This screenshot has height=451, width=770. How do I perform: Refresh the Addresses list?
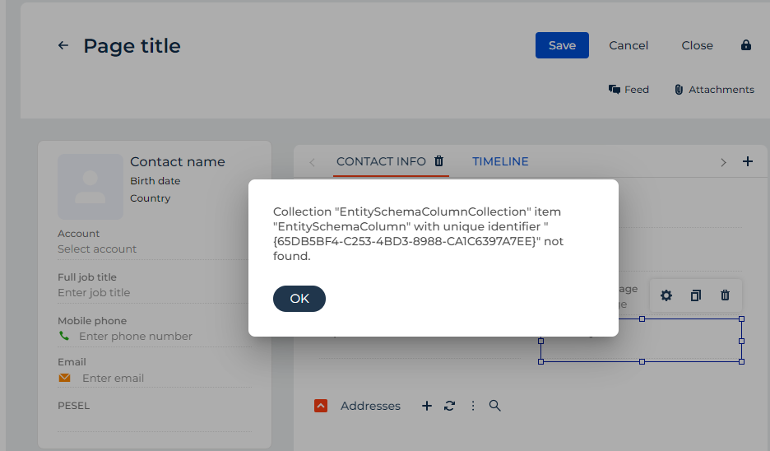pos(449,406)
